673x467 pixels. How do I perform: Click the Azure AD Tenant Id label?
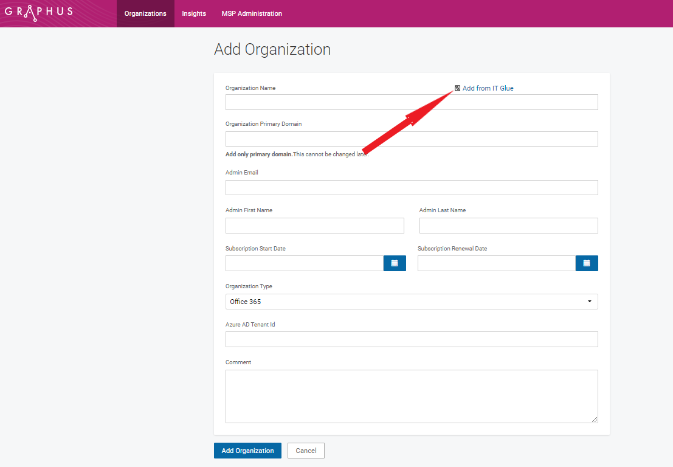coord(250,325)
